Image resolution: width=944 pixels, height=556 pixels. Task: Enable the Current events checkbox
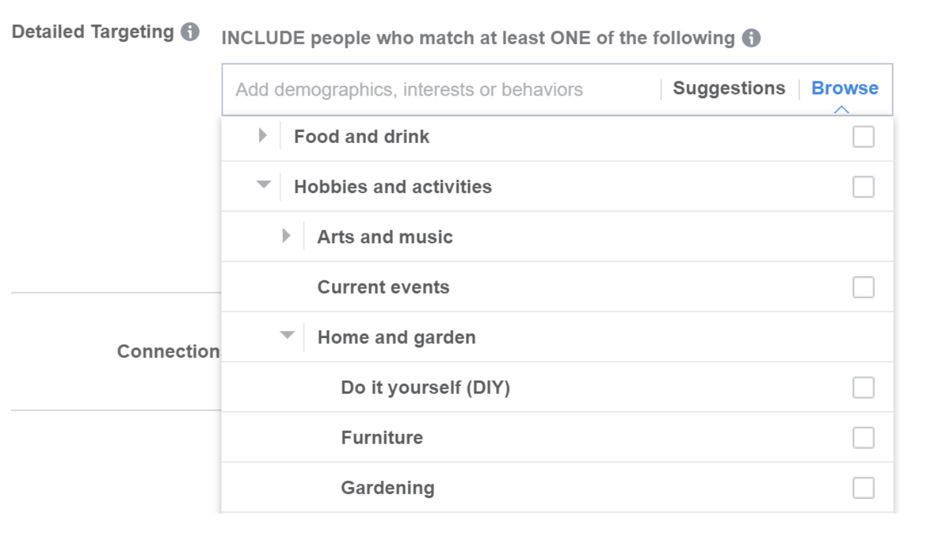coord(863,287)
